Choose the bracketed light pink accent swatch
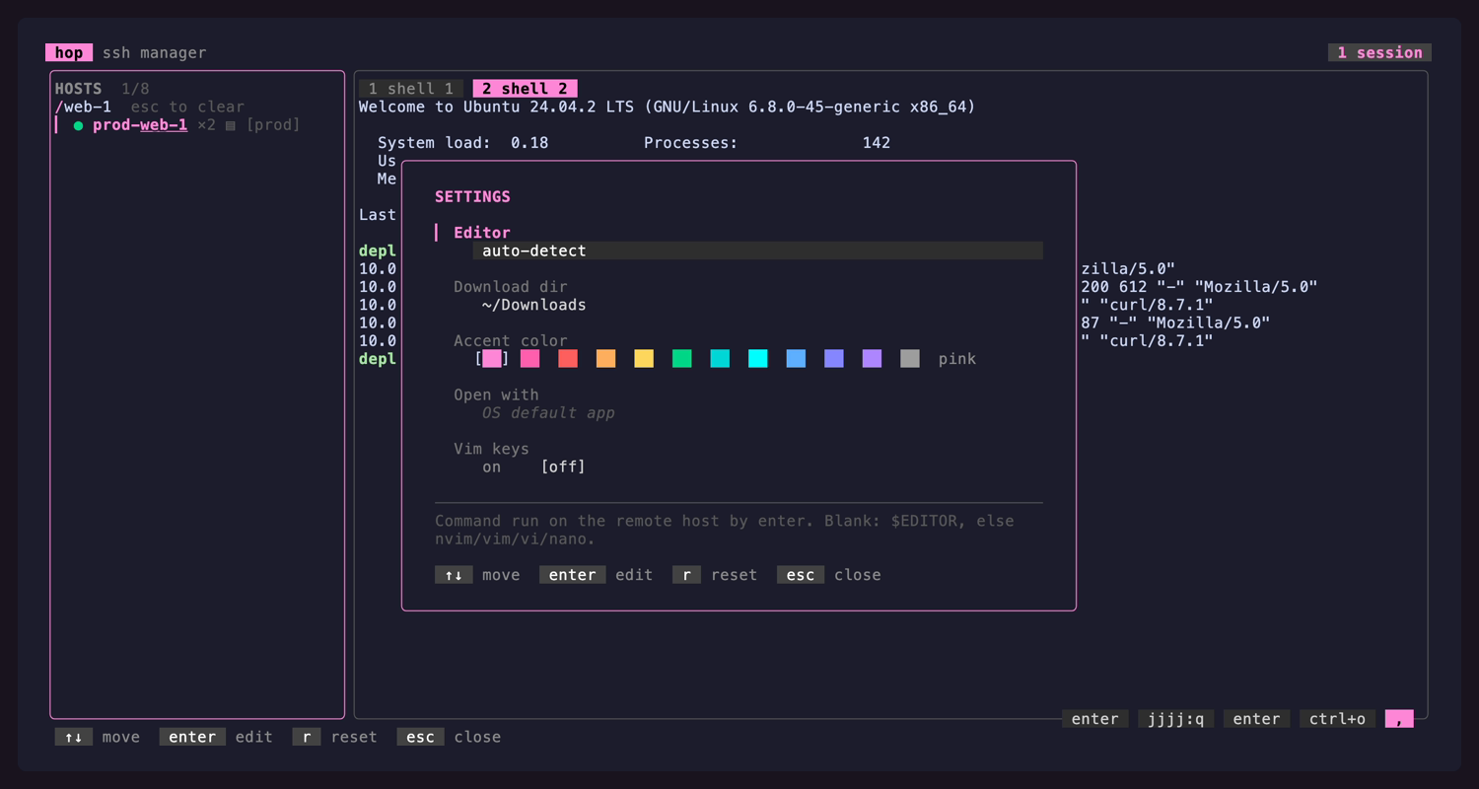The width and height of the screenshot is (1479, 789). [492, 359]
